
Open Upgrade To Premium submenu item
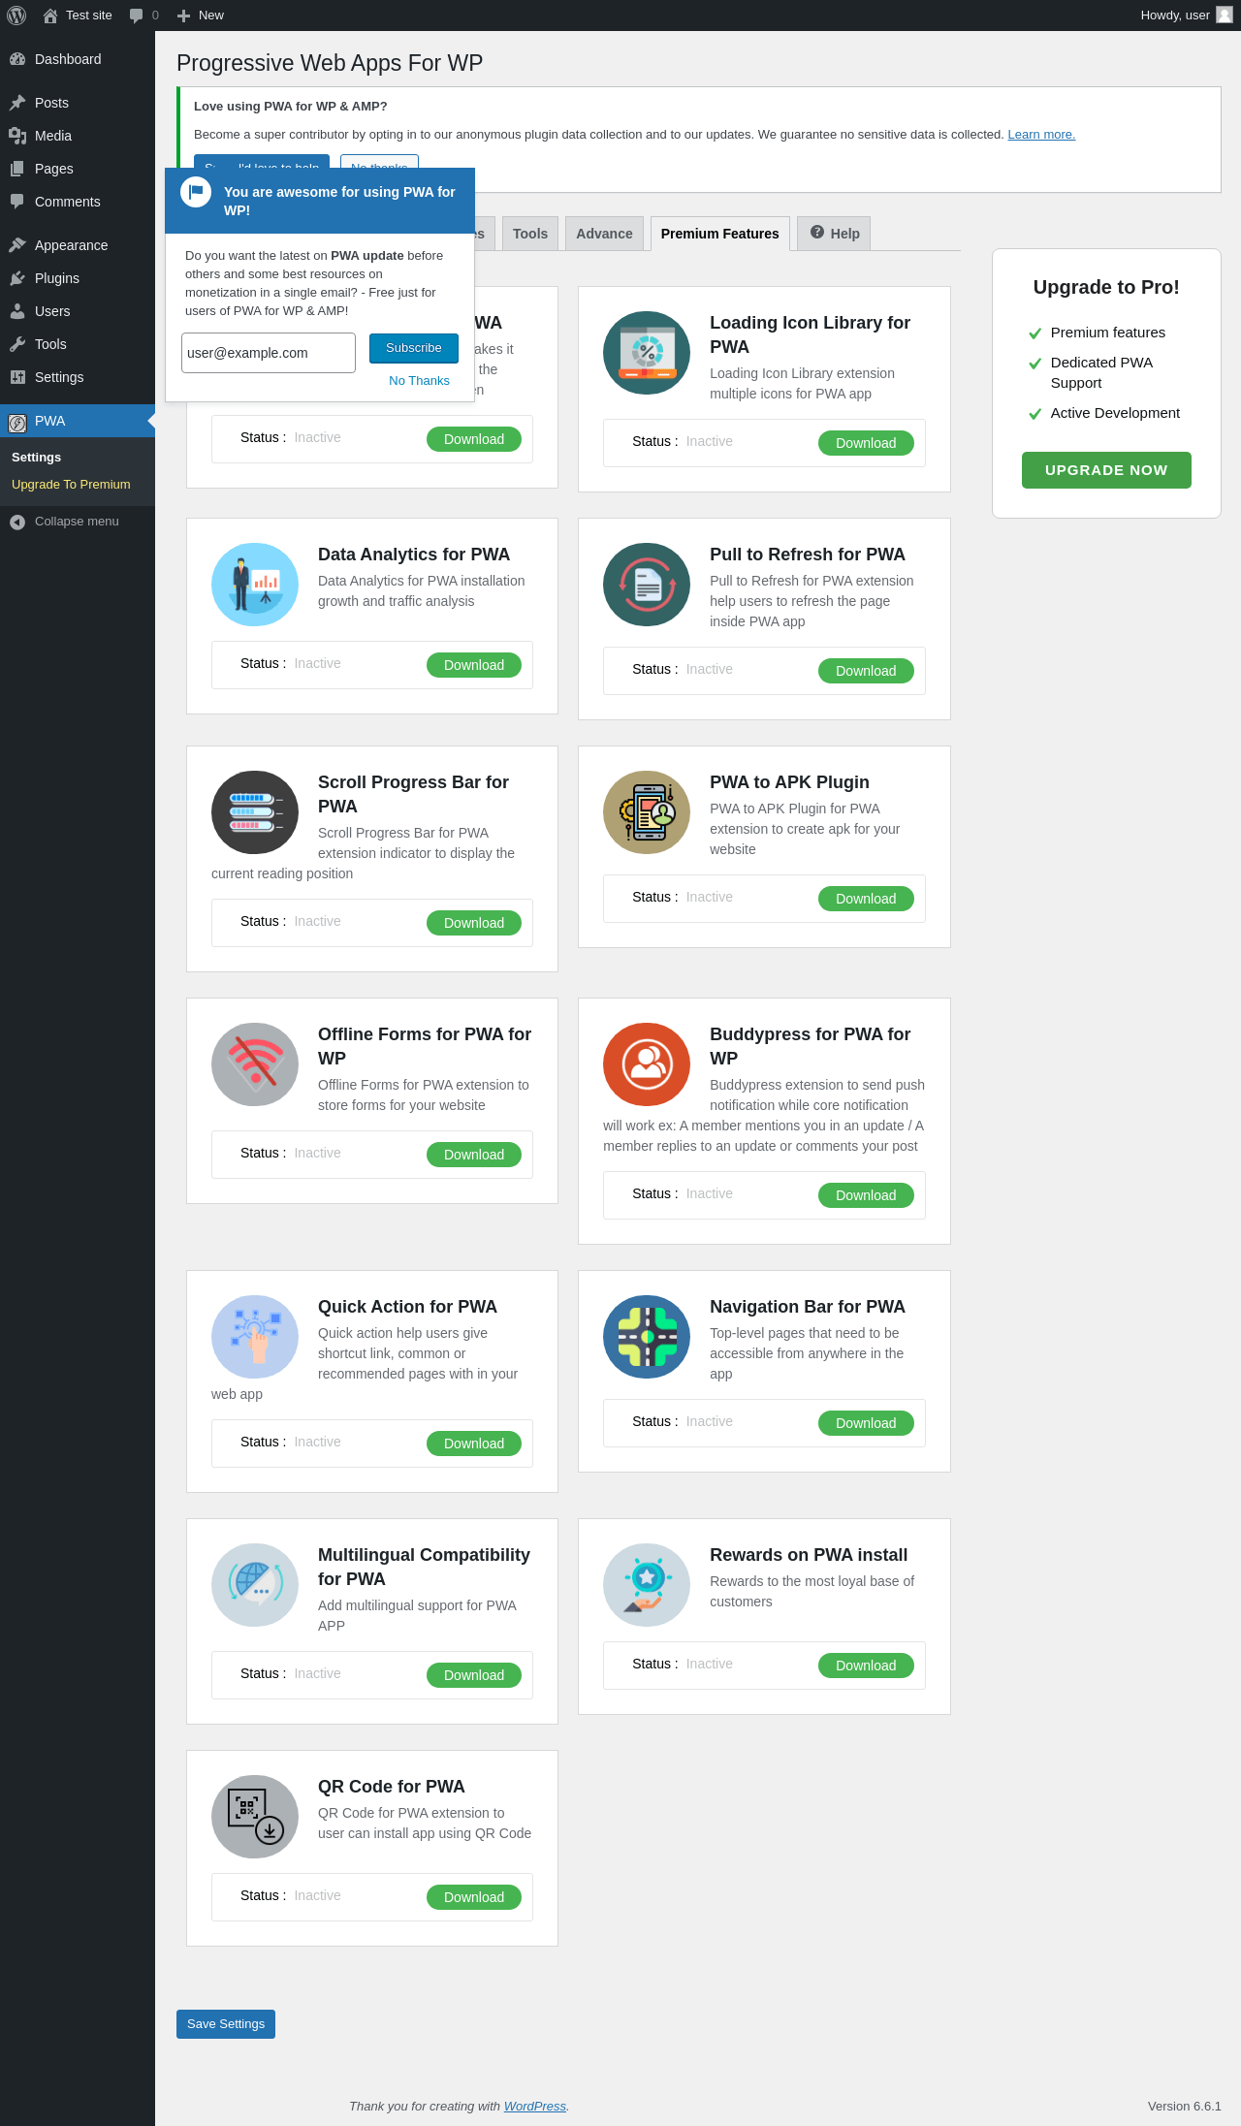pos(71,485)
